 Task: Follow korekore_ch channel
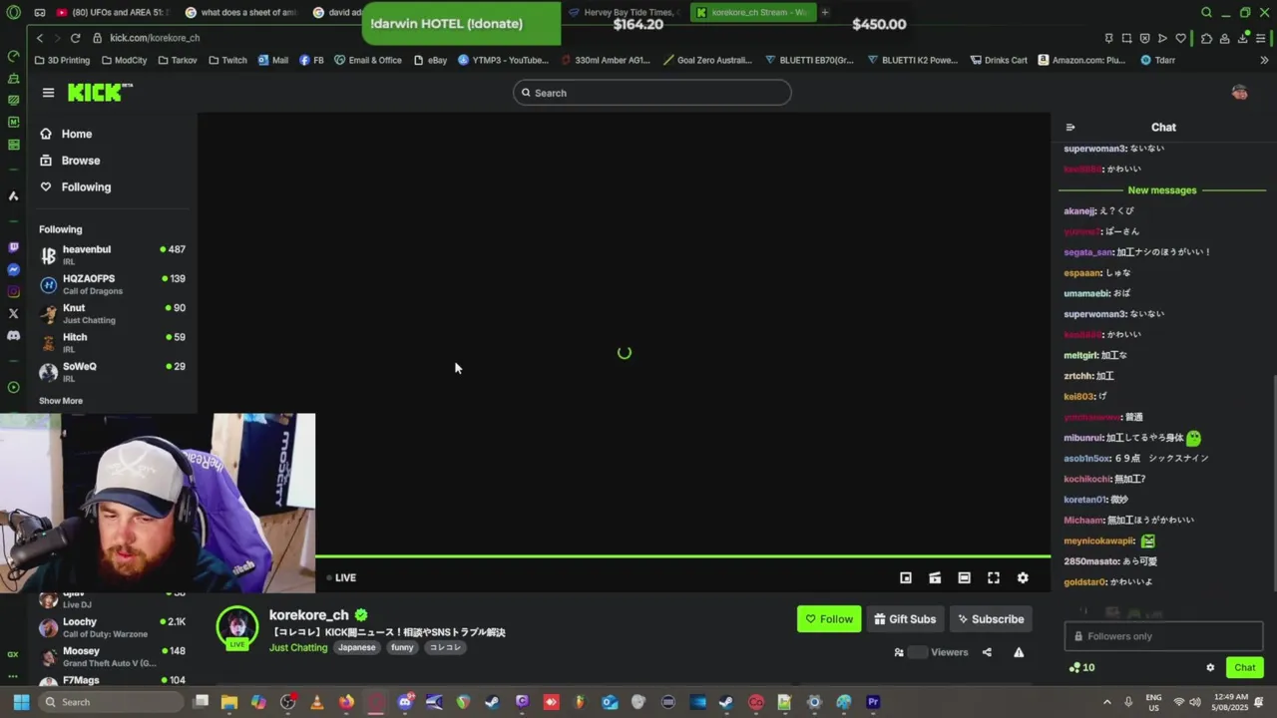click(829, 619)
